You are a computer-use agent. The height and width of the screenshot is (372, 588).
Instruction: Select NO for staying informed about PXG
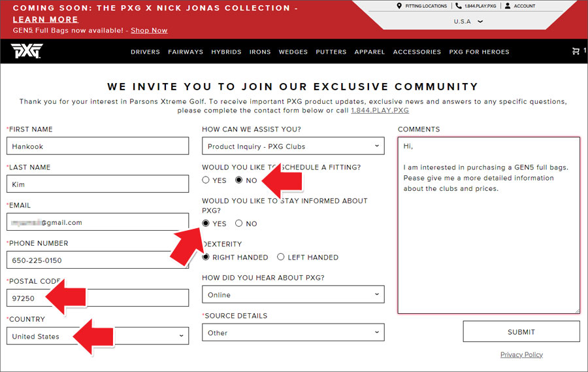tap(239, 224)
